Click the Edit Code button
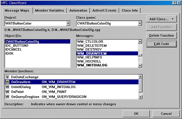 coord(162,44)
